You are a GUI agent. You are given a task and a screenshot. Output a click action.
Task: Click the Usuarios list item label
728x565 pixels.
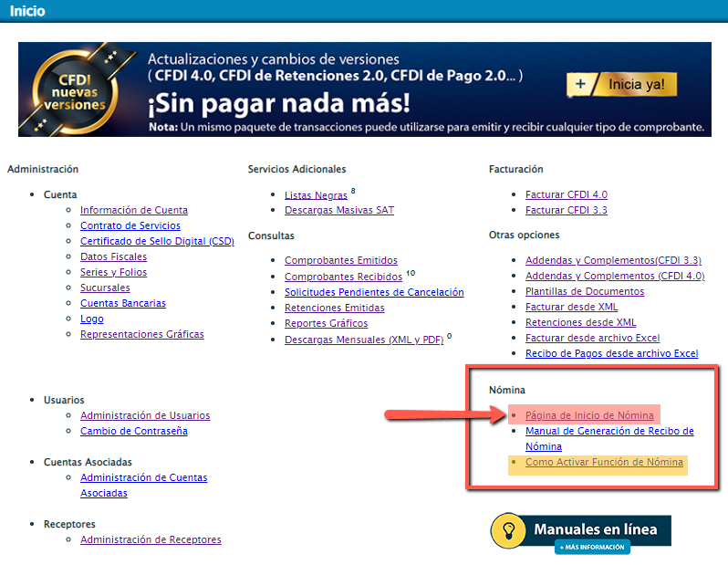pyautogui.click(x=64, y=400)
